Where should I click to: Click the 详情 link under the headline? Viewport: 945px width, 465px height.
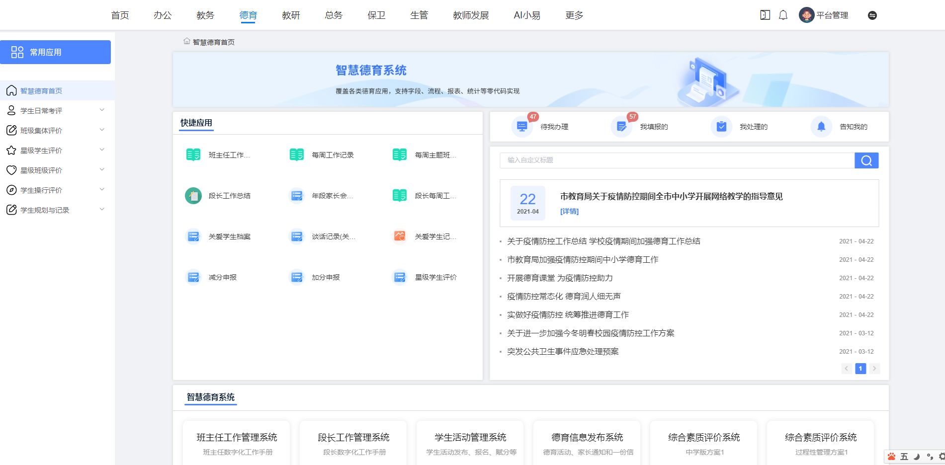[x=569, y=212]
